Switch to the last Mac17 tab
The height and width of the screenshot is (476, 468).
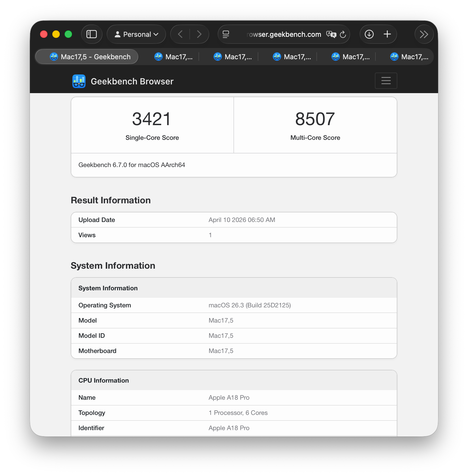pos(410,57)
